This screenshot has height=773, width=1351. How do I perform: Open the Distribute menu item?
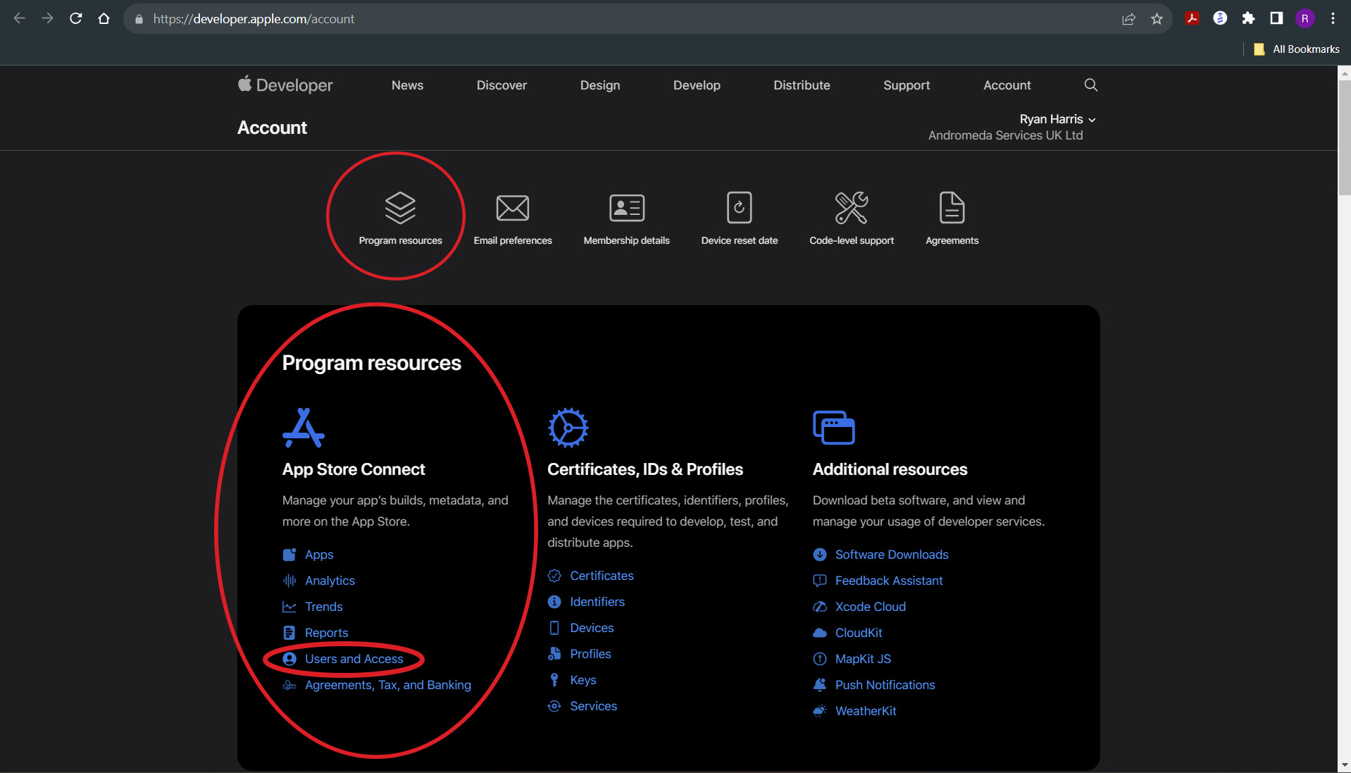point(802,85)
